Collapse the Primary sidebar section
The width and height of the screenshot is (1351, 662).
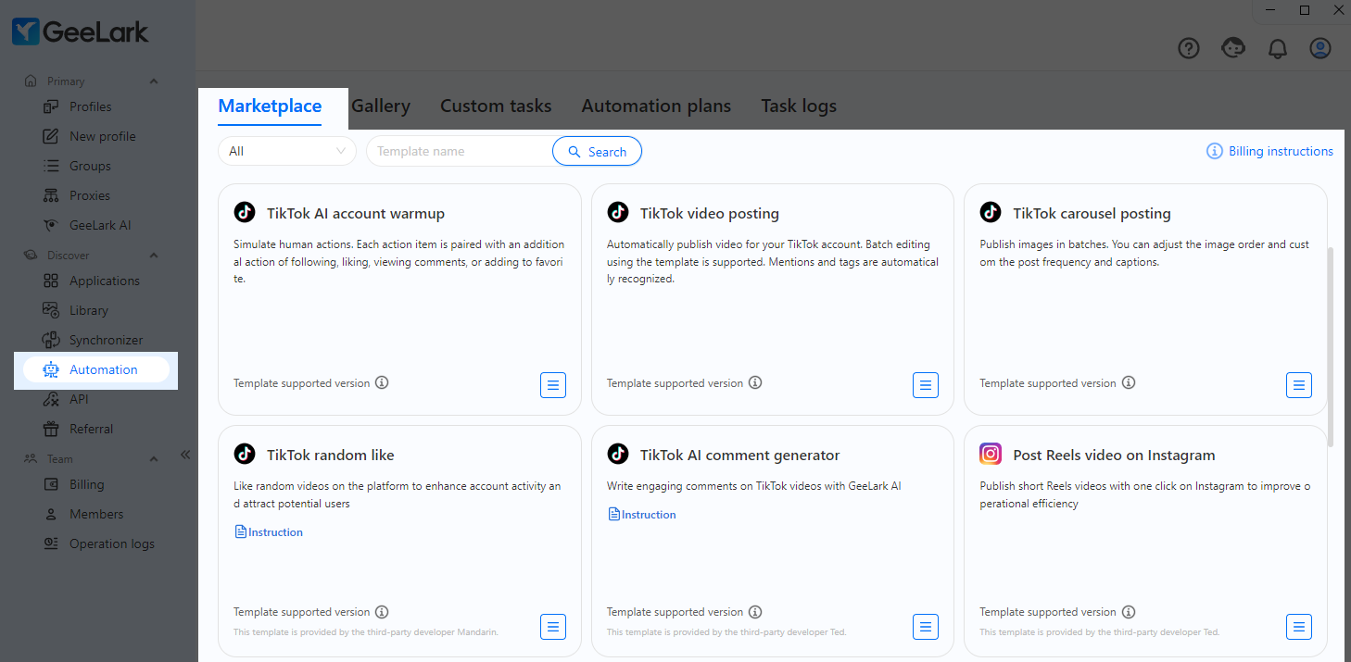coord(154,81)
